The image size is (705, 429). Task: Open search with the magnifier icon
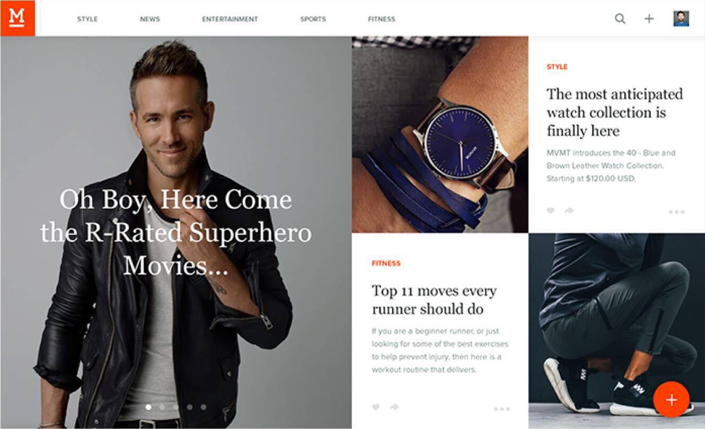(x=620, y=19)
